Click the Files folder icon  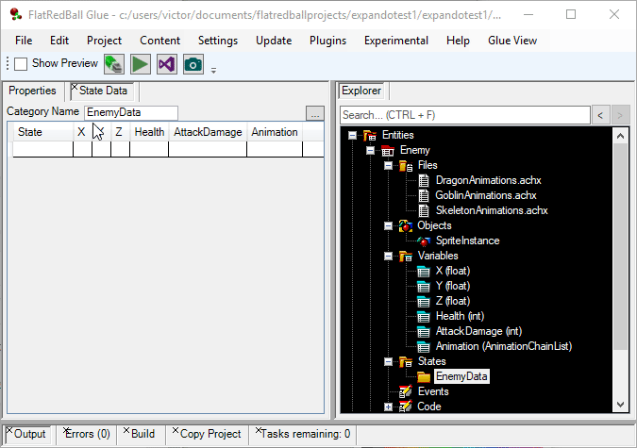click(x=406, y=165)
